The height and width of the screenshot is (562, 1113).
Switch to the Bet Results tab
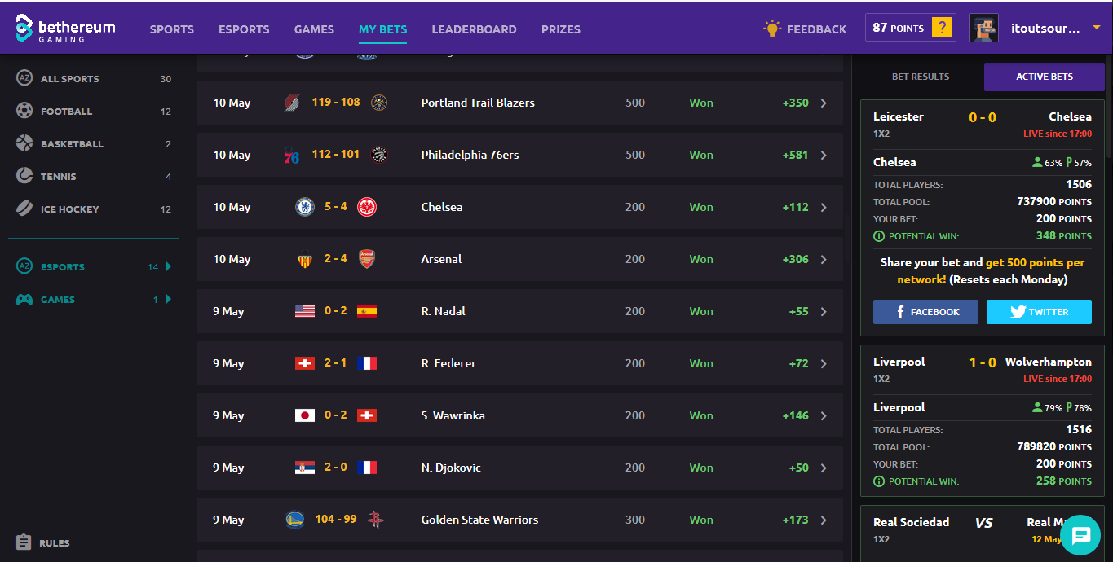coord(921,77)
